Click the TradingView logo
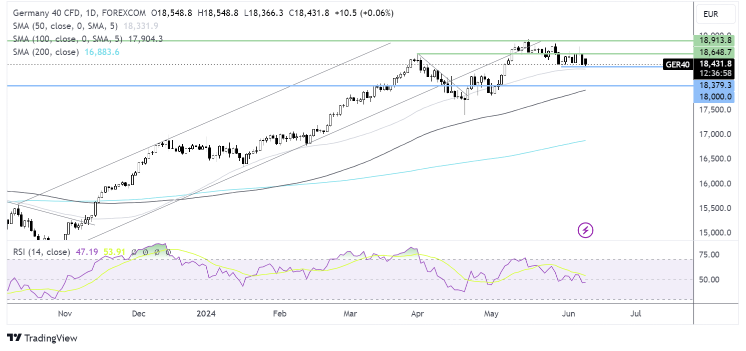 point(43,338)
